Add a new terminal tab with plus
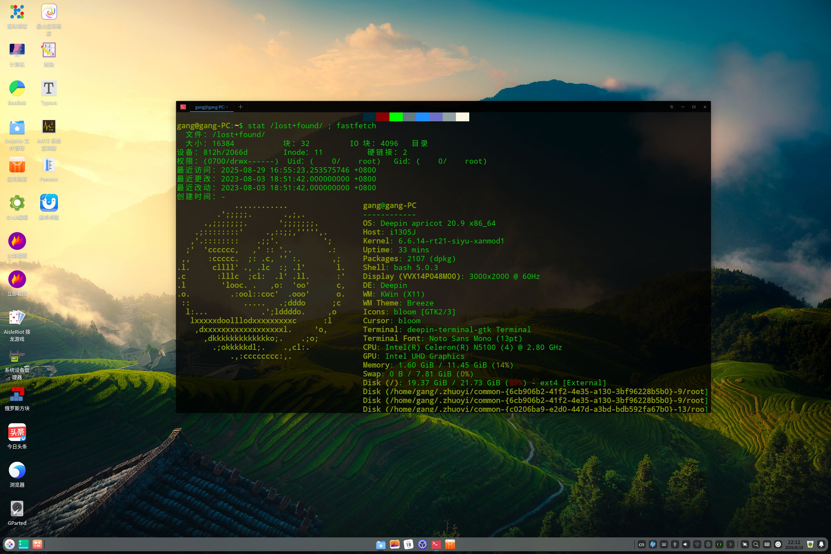 (240, 107)
